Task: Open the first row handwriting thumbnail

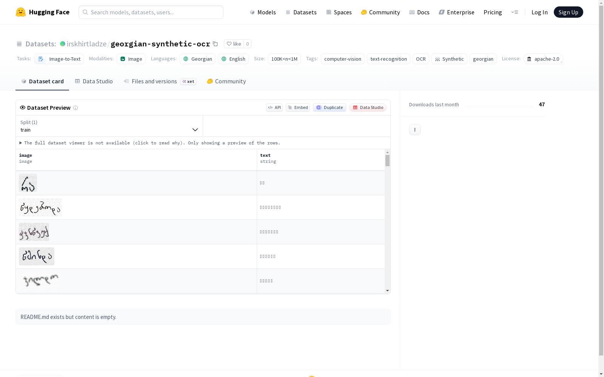Action: tap(28, 183)
